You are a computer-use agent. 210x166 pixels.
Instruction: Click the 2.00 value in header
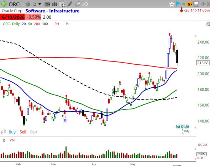pos(47,17)
